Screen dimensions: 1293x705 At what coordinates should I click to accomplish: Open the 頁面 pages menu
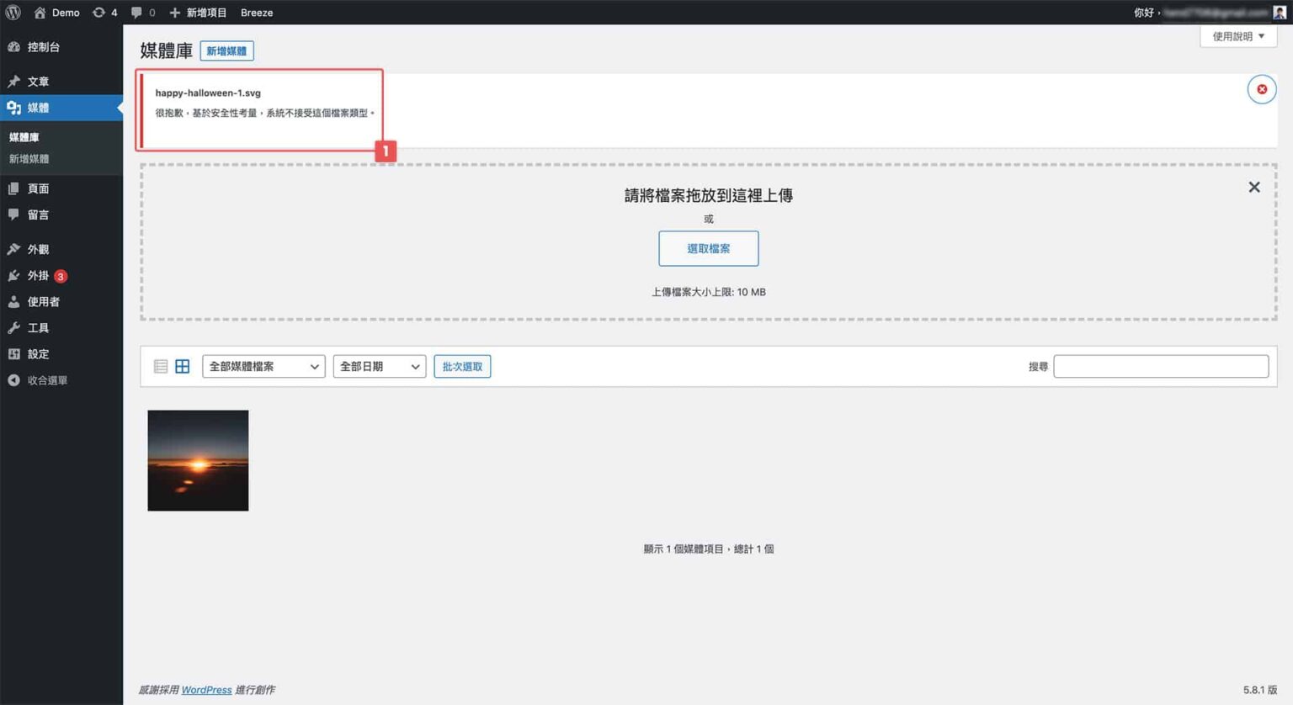coord(61,188)
